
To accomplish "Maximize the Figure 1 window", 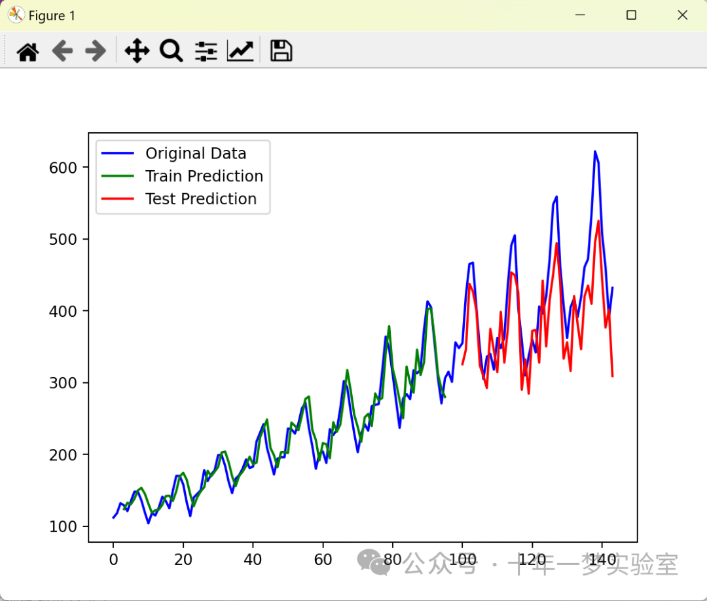I will (631, 15).
